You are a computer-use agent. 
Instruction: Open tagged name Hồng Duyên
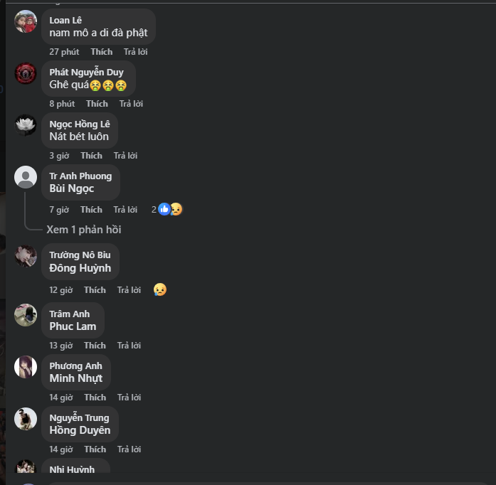pos(80,430)
